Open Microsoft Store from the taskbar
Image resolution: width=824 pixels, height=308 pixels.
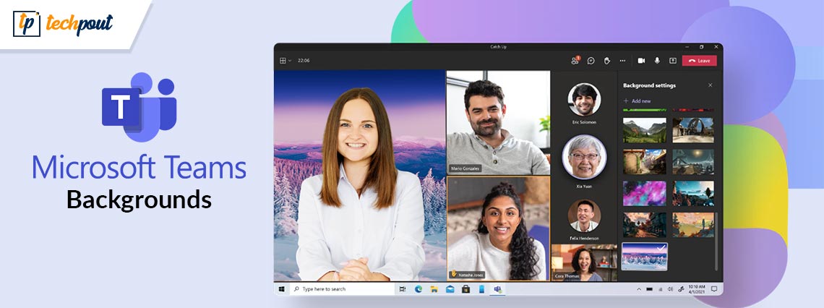[465, 289]
